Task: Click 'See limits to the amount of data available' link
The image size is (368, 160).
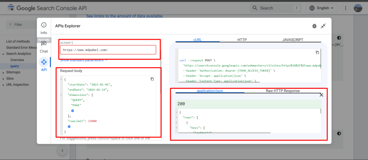Action: click(124, 16)
